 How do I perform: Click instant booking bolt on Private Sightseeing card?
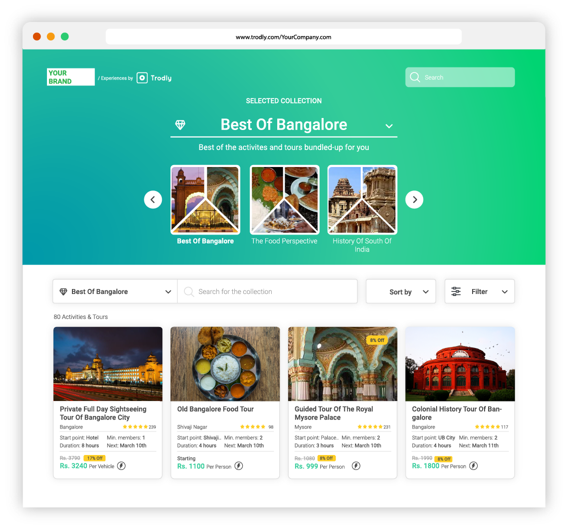pyautogui.click(x=121, y=466)
